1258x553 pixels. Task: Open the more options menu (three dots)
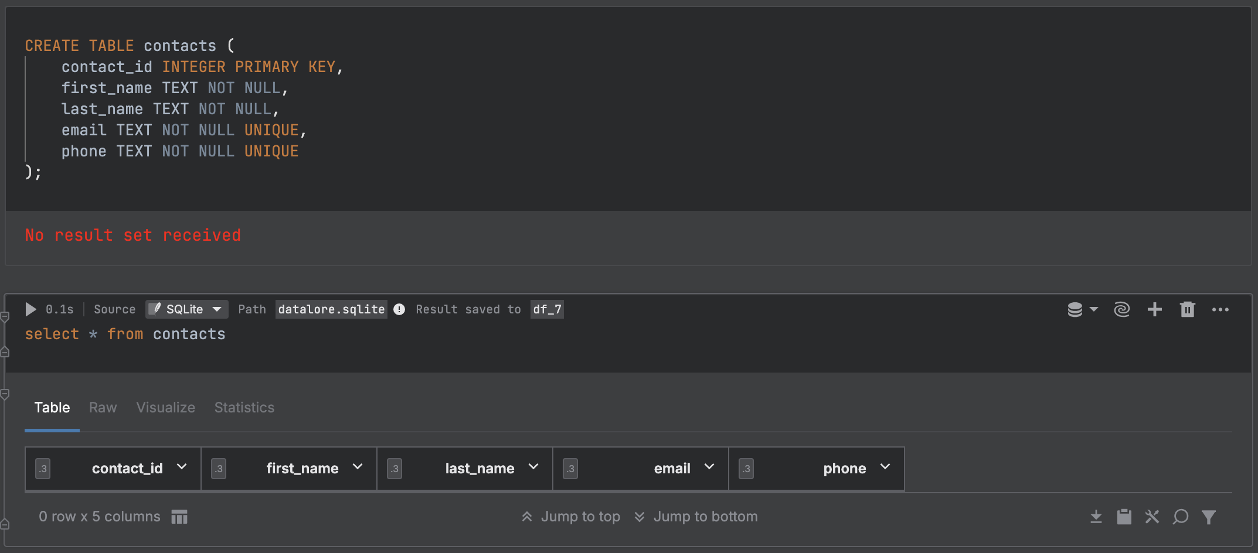(1220, 309)
